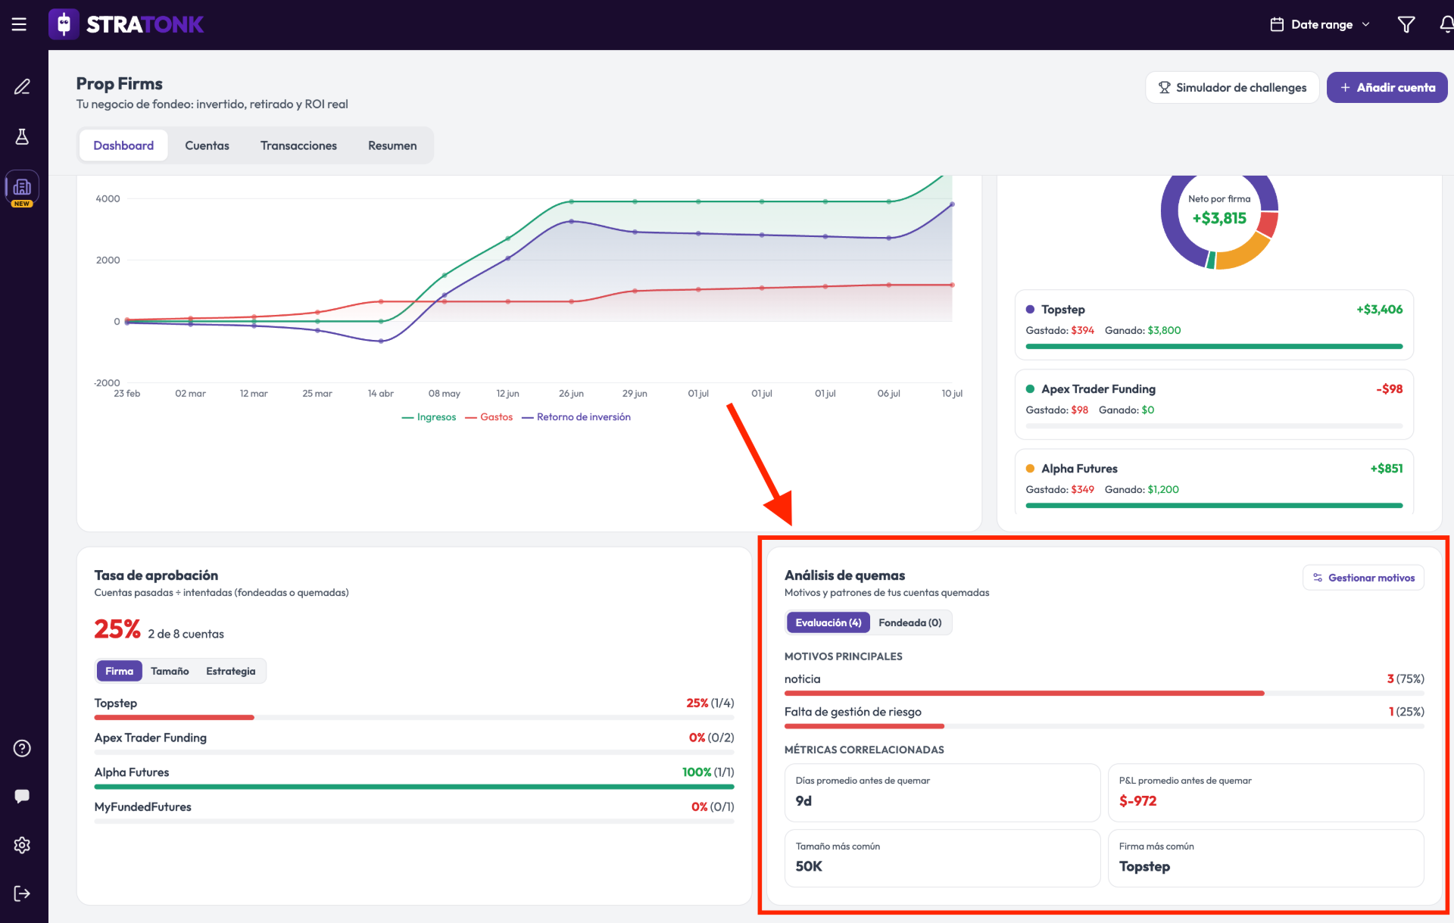Image resolution: width=1454 pixels, height=923 pixels.
Task: Toggle the Ingresos legend series
Action: (x=429, y=417)
